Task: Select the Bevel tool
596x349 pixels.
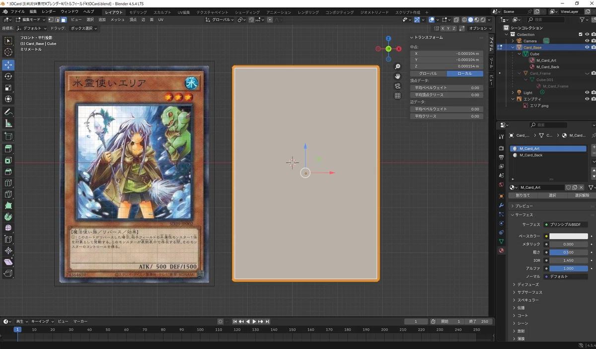Action: click(x=8, y=172)
